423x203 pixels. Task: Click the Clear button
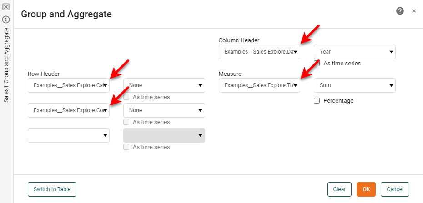coord(339,189)
